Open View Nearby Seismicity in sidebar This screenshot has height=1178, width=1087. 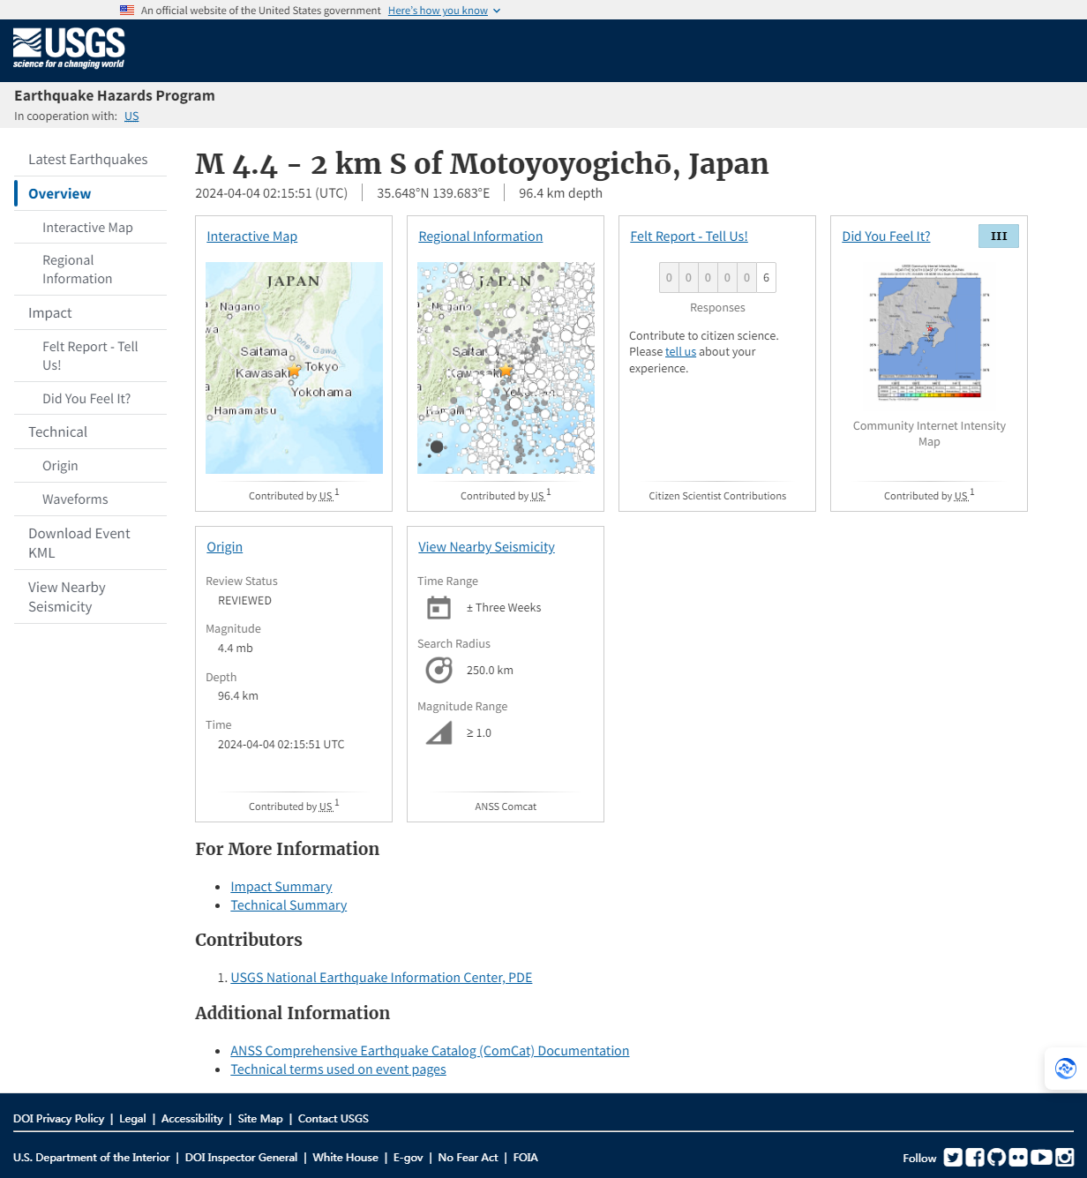pyautogui.click(x=67, y=597)
